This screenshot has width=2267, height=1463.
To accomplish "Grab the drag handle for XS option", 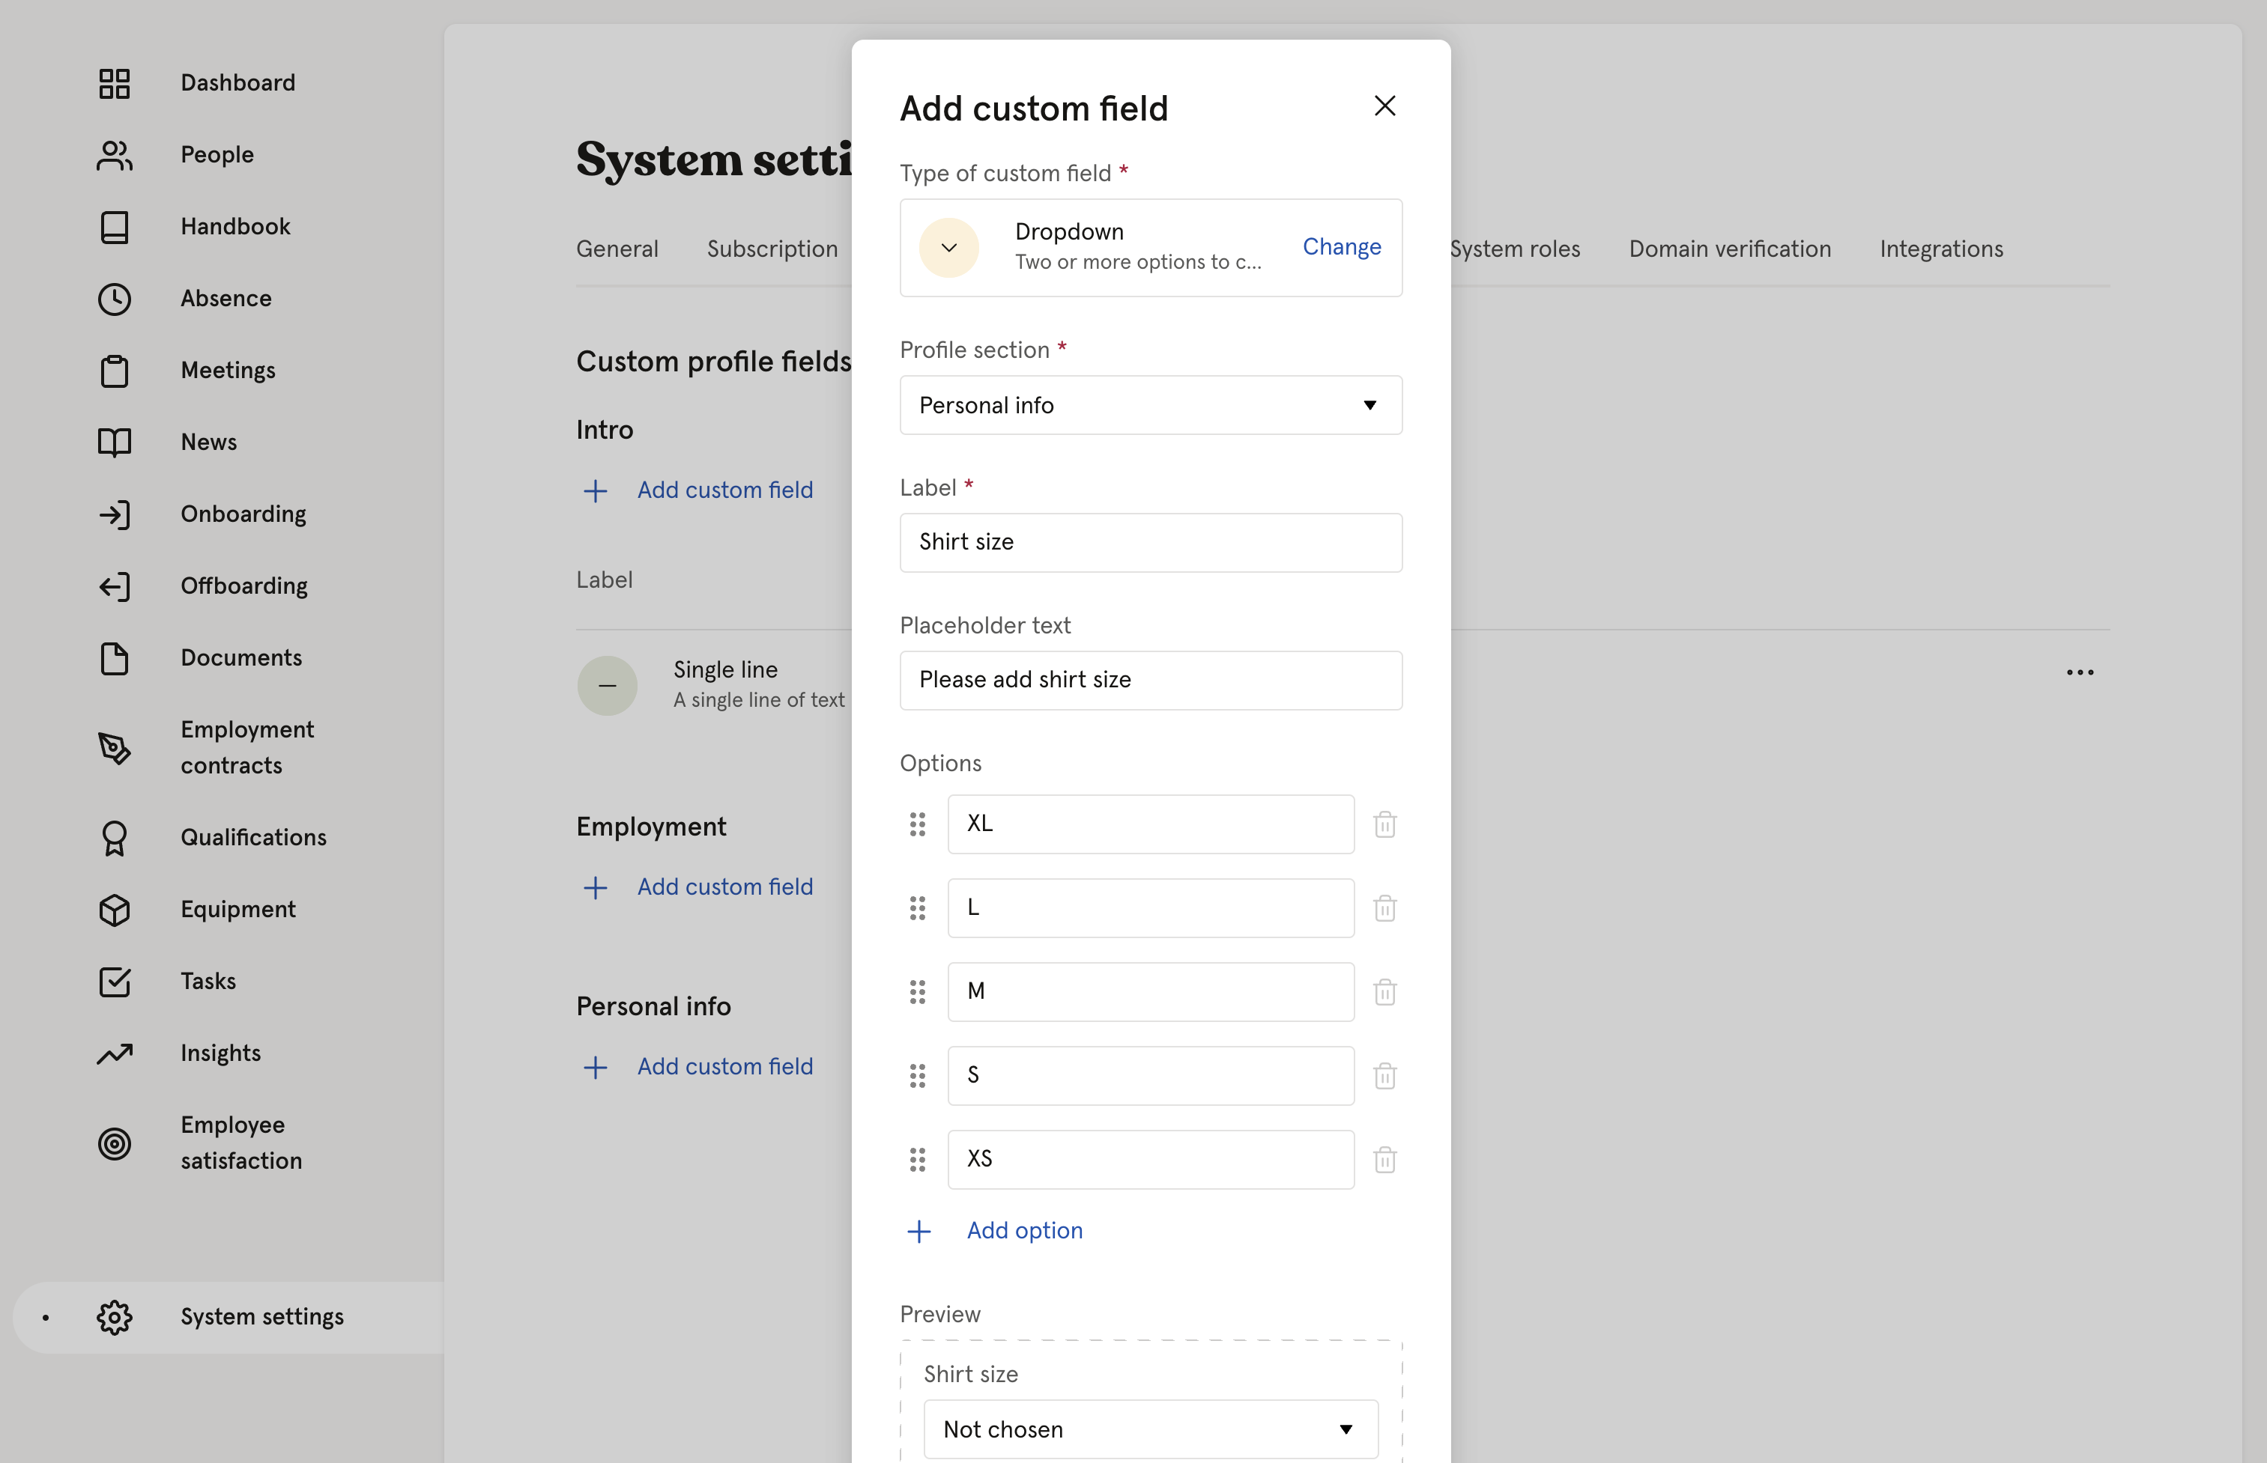I will [x=917, y=1160].
